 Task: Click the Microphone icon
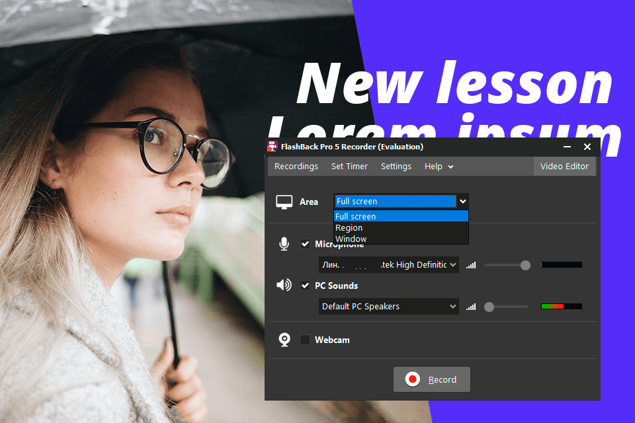[284, 244]
